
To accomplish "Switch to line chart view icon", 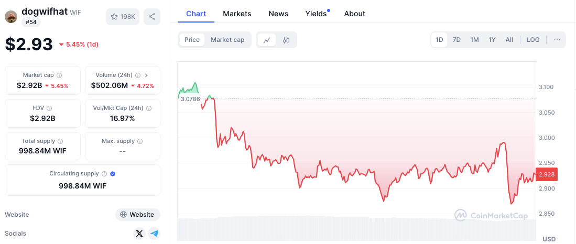I will (267, 40).
